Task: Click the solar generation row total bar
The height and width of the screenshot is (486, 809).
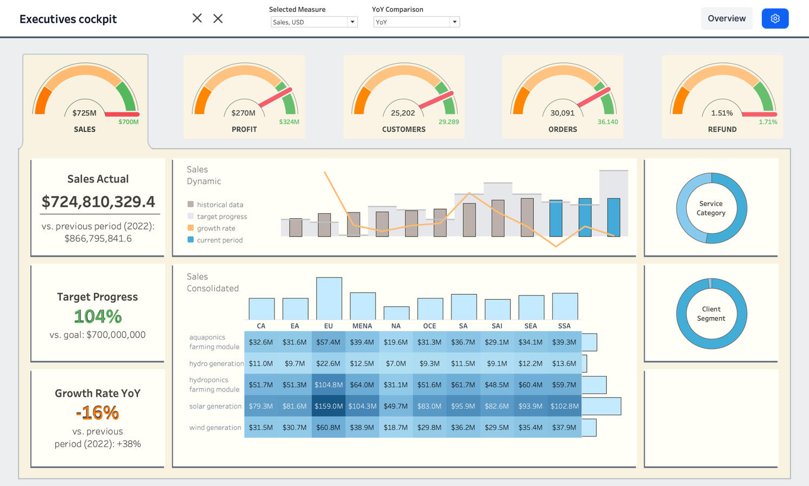Action: pyautogui.click(x=601, y=406)
